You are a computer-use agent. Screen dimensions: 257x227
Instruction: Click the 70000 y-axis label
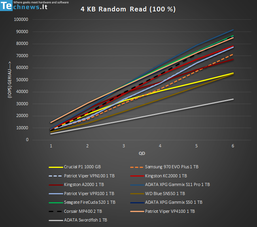[22, 56]
